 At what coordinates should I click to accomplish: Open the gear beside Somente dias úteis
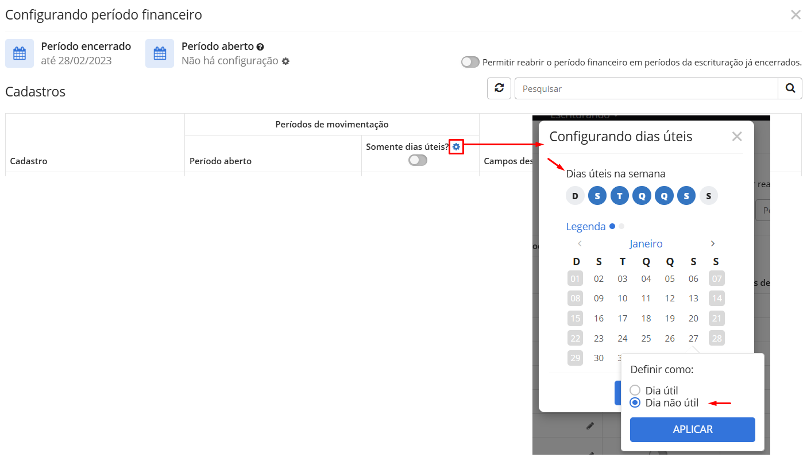coord(456,147)
